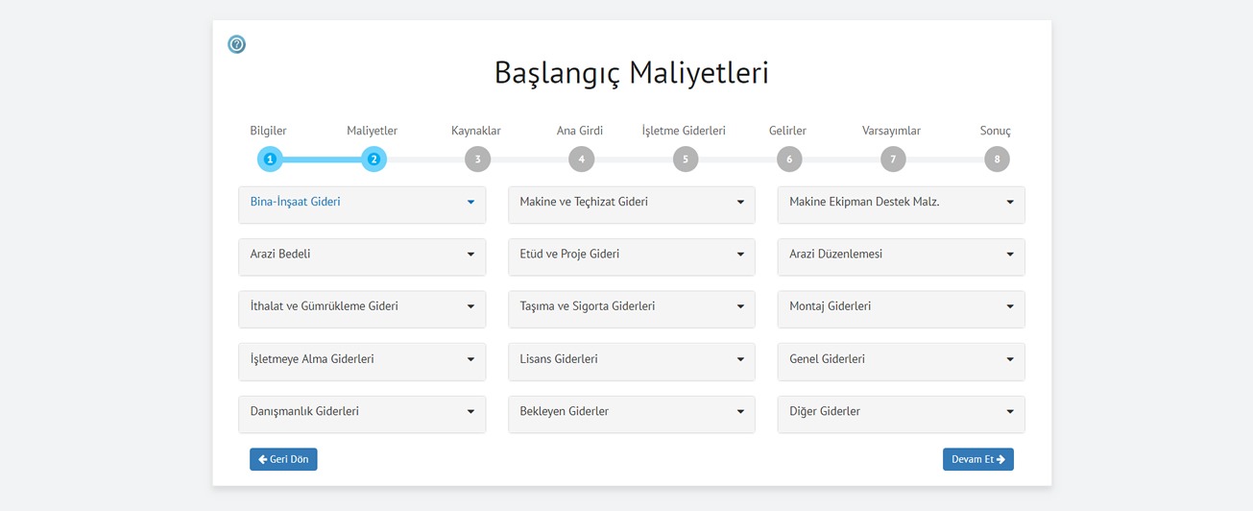Open step 7 Varsayımlar circle
Image resolution: width=1253 pixels, height=511 pixels.
893,159
